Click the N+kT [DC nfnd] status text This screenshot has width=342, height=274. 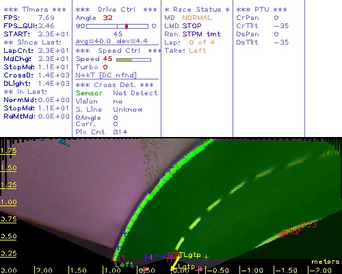[106, 75]
